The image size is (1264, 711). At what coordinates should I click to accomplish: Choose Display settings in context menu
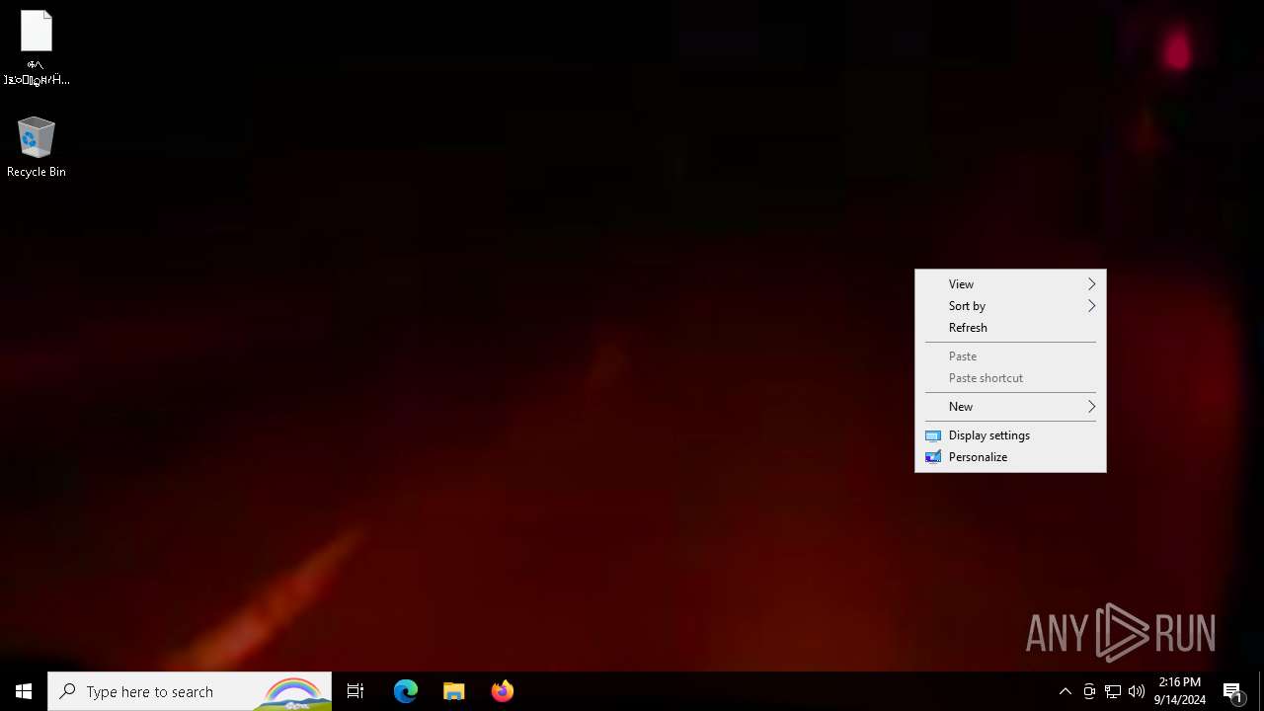pos(1010,435)
